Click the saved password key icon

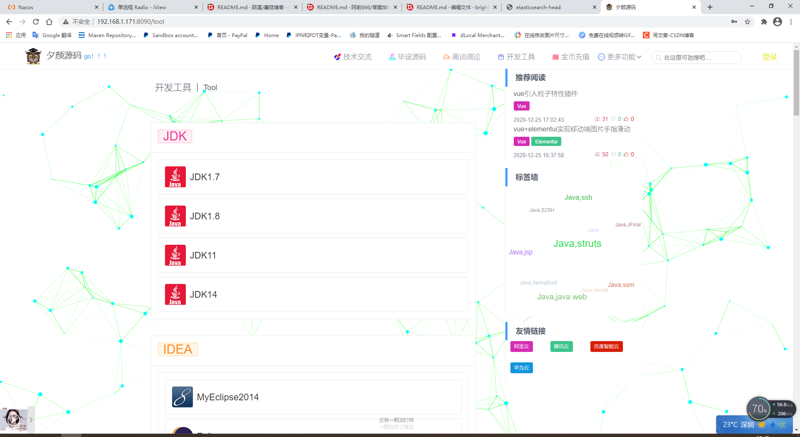pos(734,22)
